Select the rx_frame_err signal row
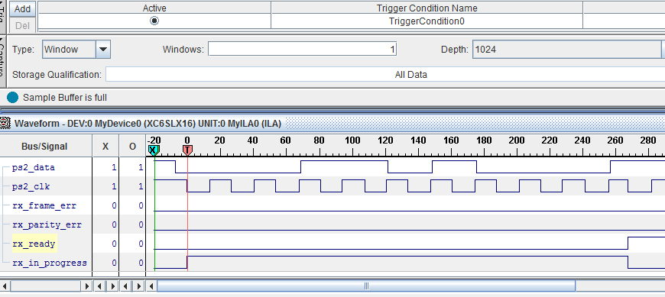Screen dimensions: 665x297 point(44,205)
